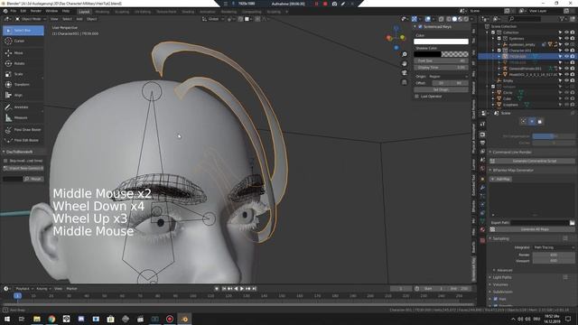Select the Fast Edit Bevel tool
Image resolution: width=578 pixels, height=325 pixels.
pos(23,141)
